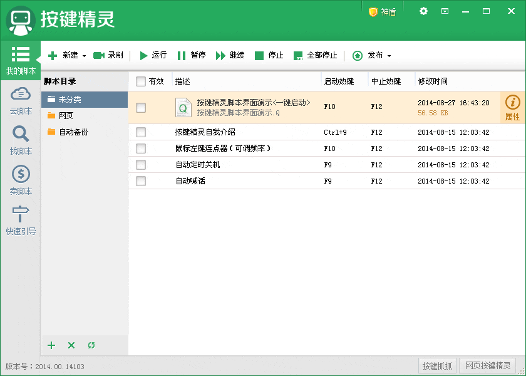Open the settings gear dropdown in title bar
The height and width of the screenshot is (376, 526).
click(422, 11)
